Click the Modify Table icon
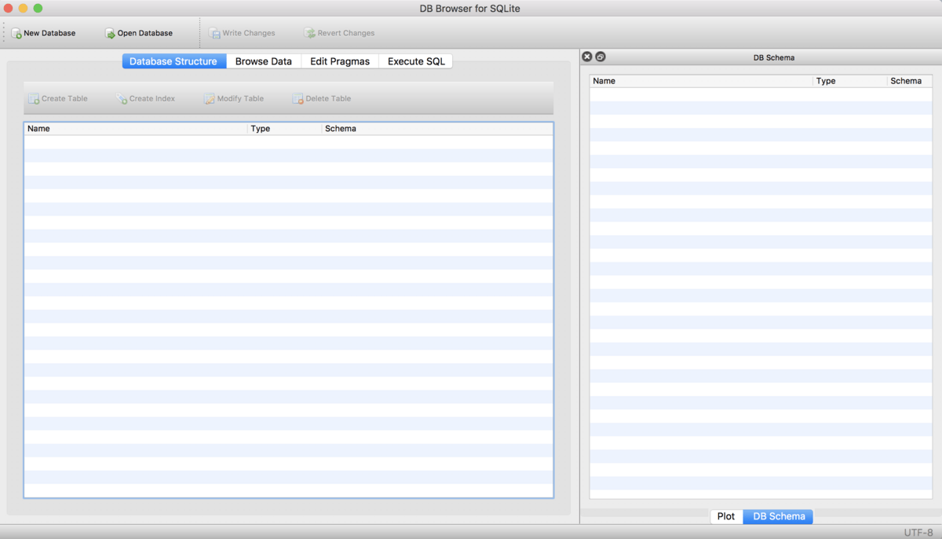The height and width of the screenshot is (539, 942). click(x=209, y=99)
